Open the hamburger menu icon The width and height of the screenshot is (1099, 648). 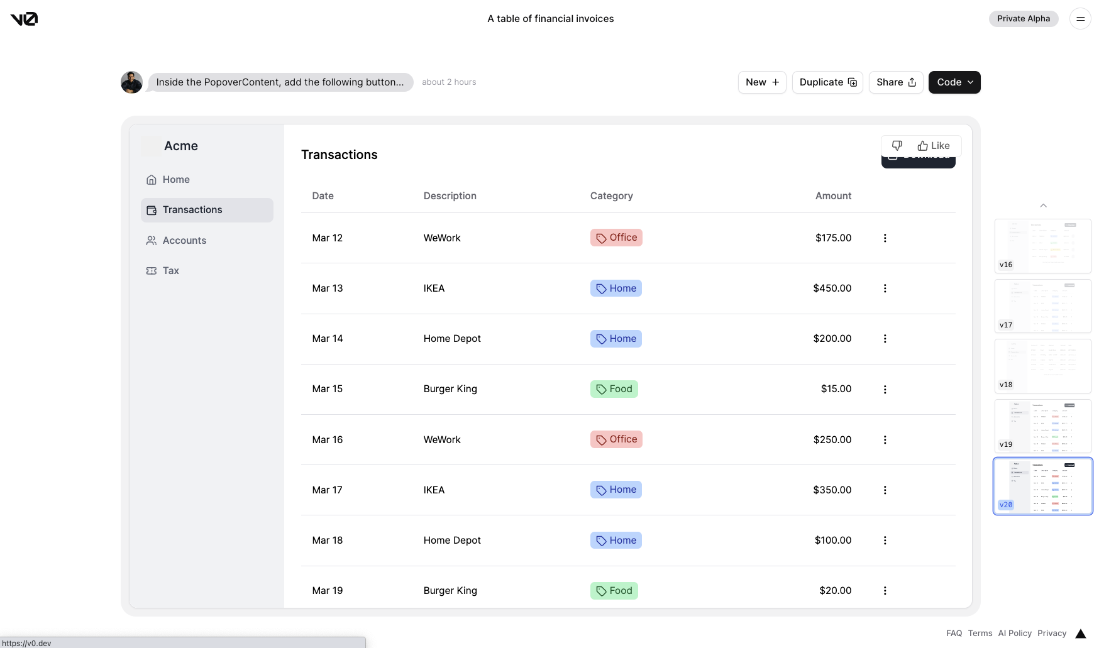coord(1080,19)
